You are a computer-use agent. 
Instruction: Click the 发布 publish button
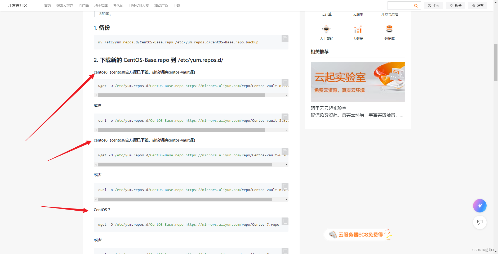pos(478,6)
